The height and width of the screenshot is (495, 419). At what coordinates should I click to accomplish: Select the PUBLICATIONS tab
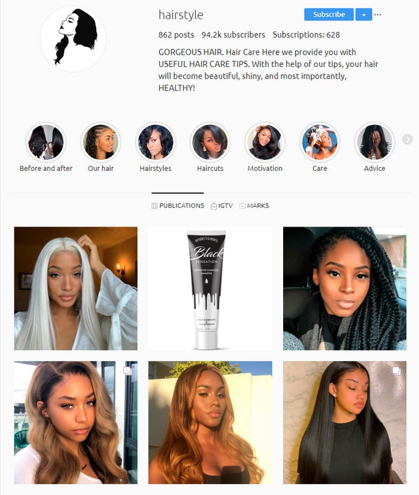(178, 206)
